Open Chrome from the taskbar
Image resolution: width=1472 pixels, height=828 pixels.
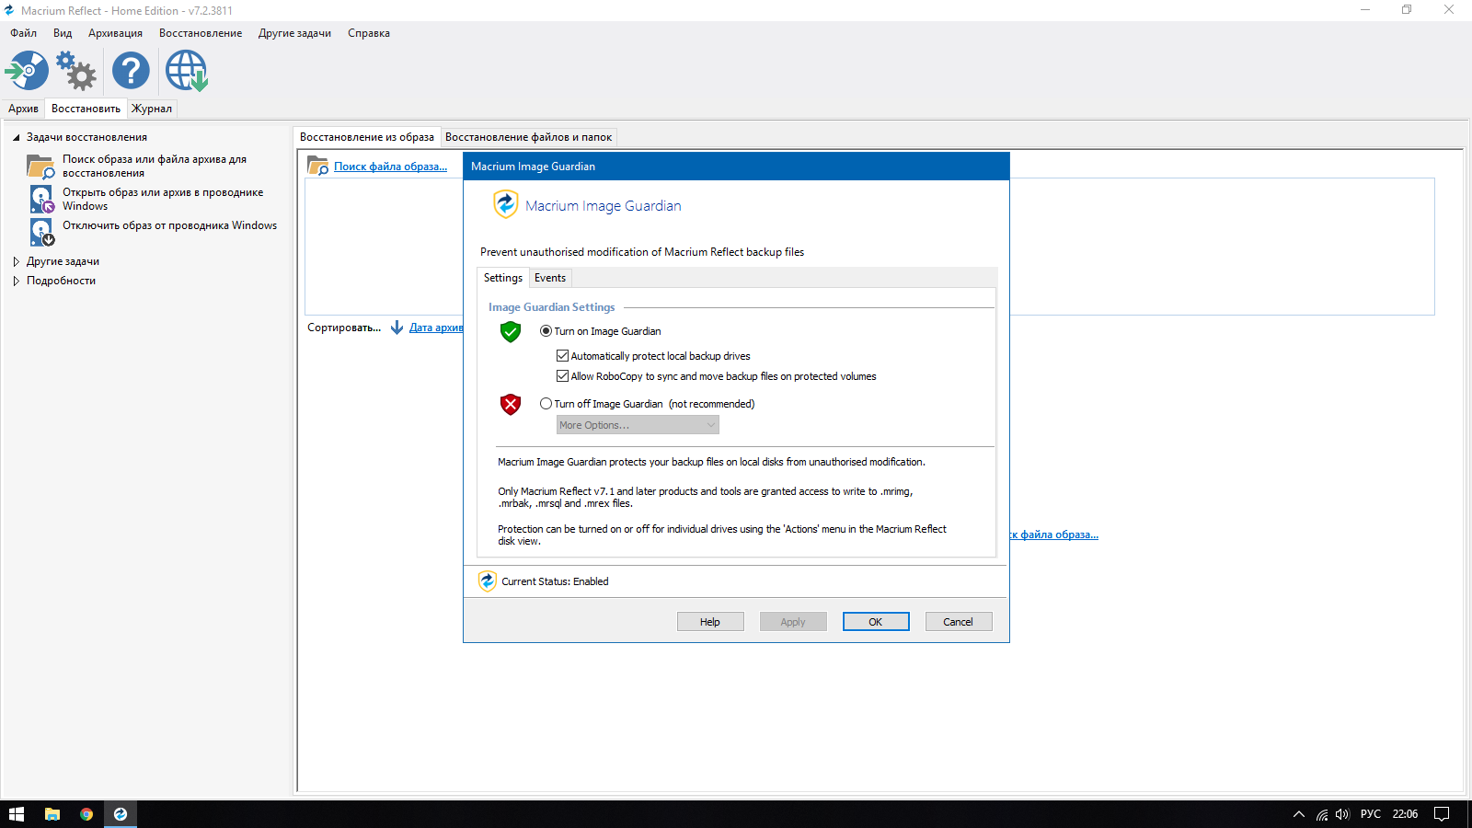click(x=86, y=814)
